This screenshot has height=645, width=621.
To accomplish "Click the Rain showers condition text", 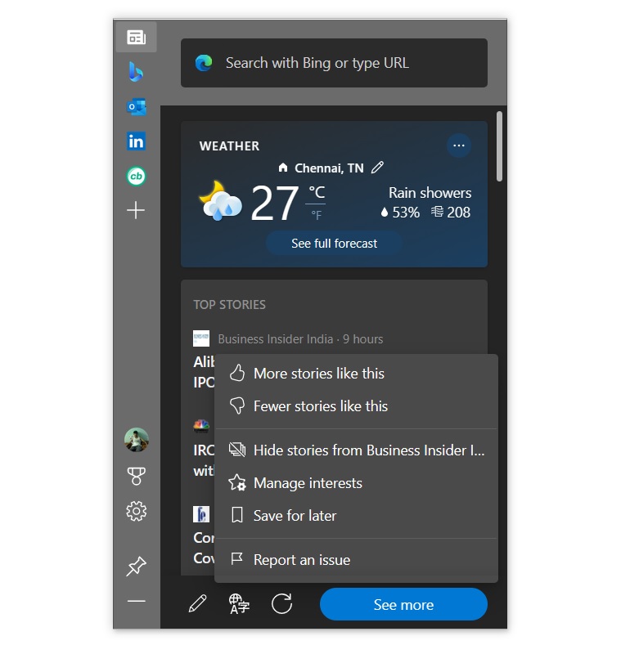I will [430, 192].
